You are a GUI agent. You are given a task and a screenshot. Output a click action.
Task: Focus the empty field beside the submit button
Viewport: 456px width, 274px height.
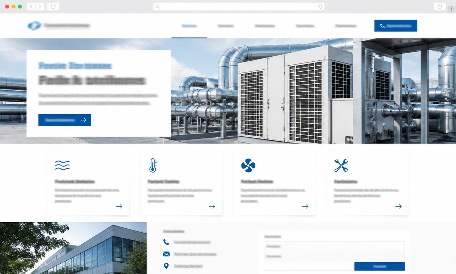pyautogui.click(x=307, y=266)
